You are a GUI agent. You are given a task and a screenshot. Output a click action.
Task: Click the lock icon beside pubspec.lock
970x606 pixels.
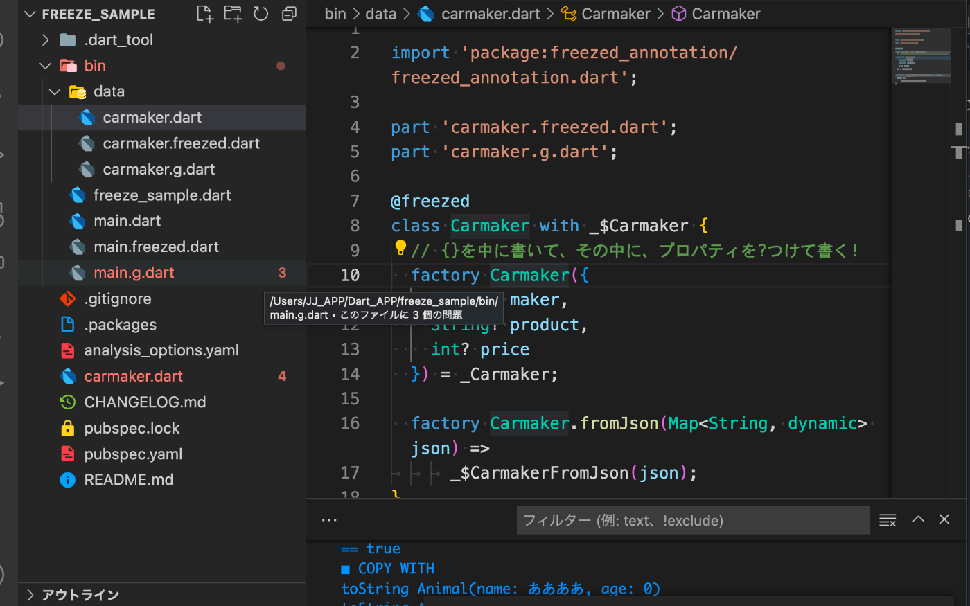click(x=68, y=428)
